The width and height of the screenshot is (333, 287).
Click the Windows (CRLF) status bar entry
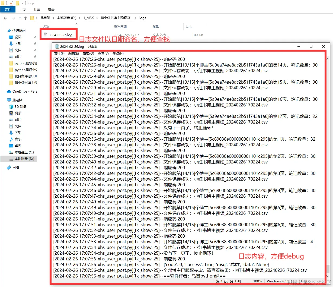(279, 281)
